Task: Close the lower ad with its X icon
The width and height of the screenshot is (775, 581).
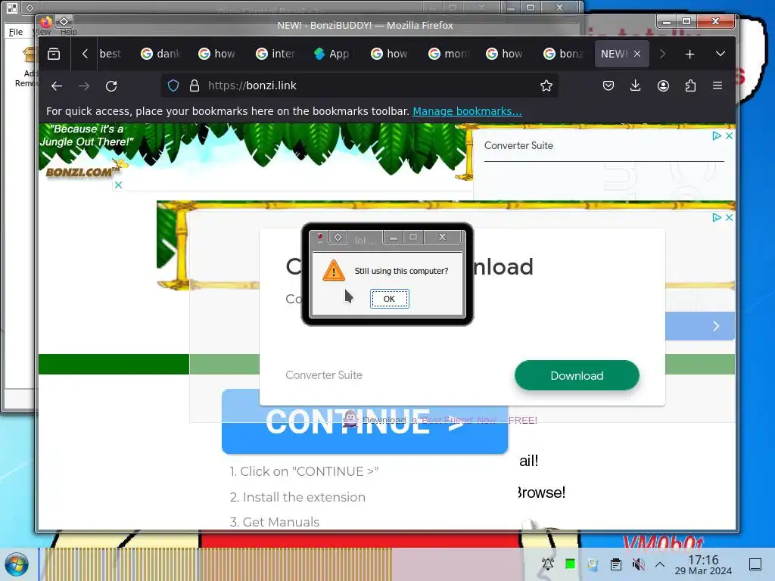Action: [x=729, y=217]
